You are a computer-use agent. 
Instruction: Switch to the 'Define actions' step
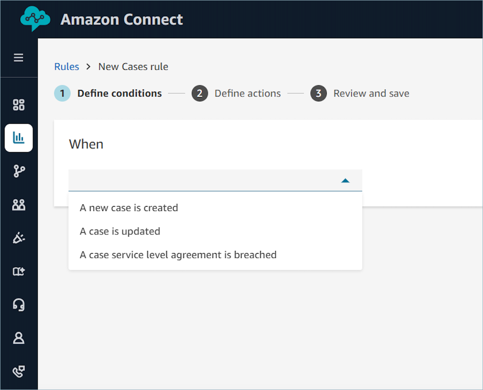point(247,93)
